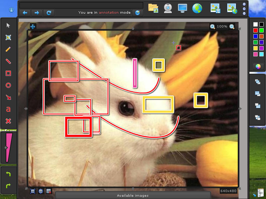The height and width of the screenshot is (199, 266).
Task: Click the red X delete annotation tool
Action: coord(8,121)
